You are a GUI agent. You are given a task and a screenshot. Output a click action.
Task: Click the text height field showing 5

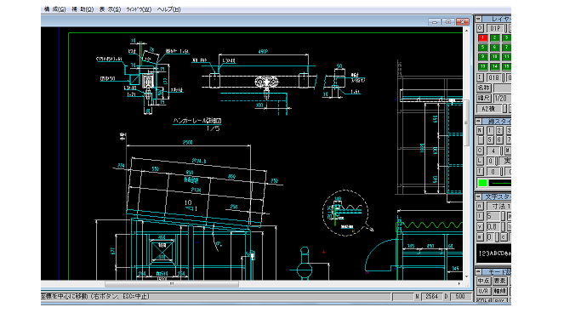[x=493, y=216]
